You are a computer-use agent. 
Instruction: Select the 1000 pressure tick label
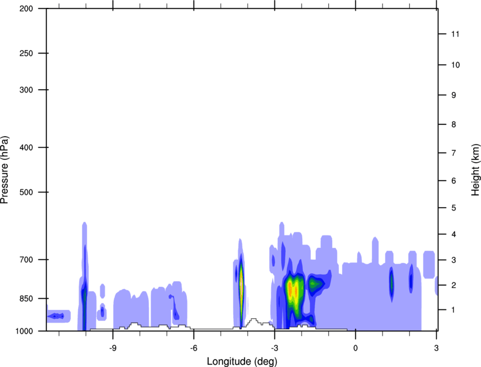[x=24, y=331]
